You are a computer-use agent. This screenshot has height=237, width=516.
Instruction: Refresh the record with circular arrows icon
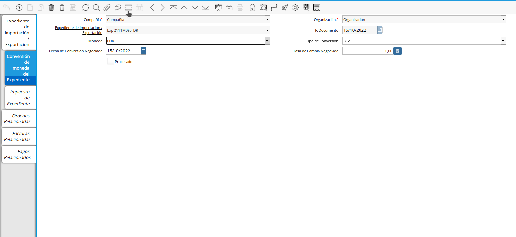[86, 7]
